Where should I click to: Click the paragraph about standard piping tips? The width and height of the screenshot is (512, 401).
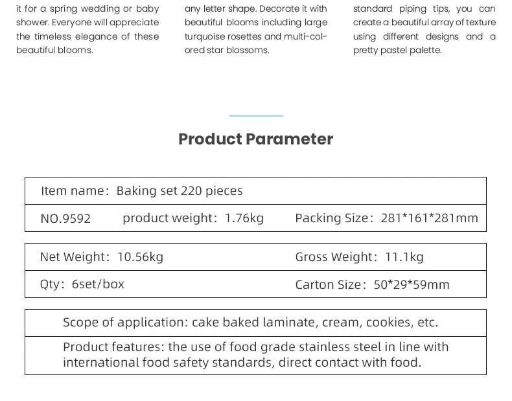[424, 29]
